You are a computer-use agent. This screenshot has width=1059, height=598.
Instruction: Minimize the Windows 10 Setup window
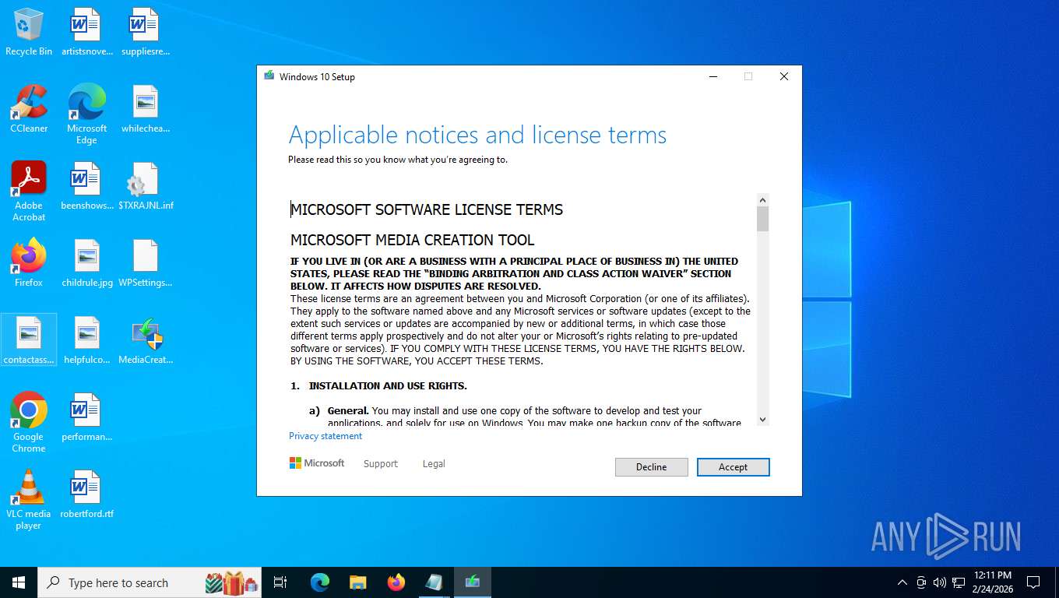(x=712, y=76)
